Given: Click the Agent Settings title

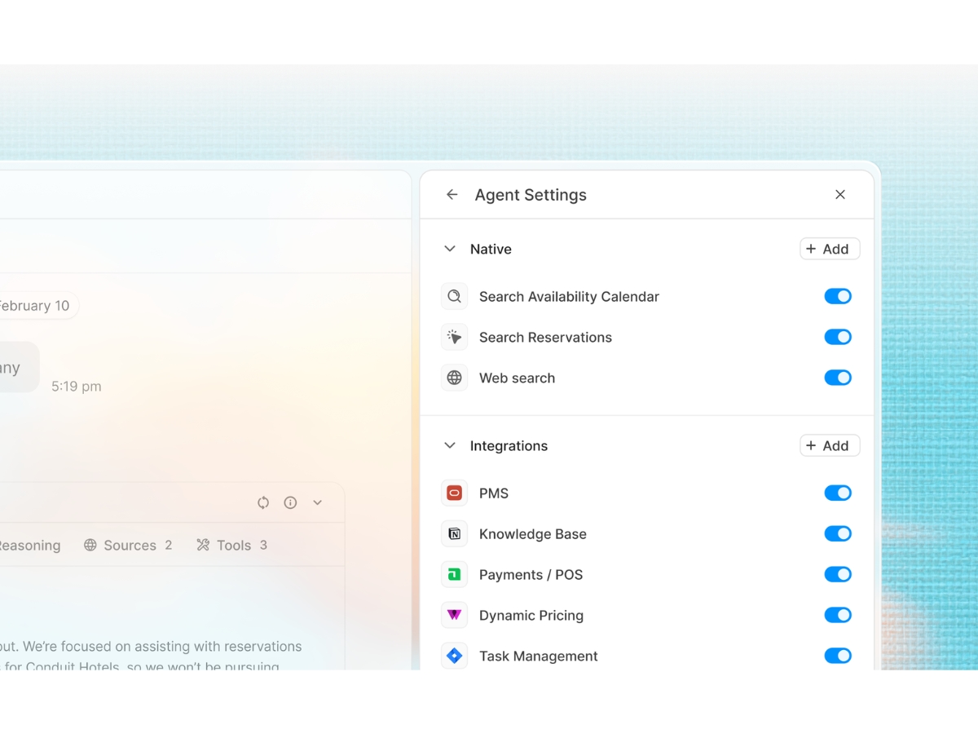Looking at the screenshot, I should tap(531, 195).
